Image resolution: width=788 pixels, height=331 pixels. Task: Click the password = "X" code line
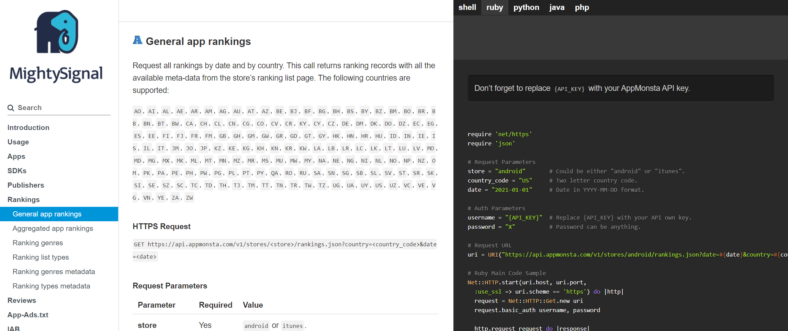pos(491,227)
